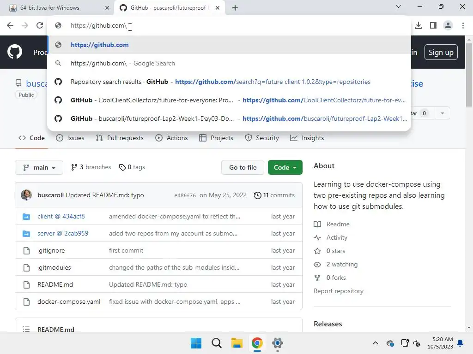This screenshot has width=473, height=354.
Task: Click the page vertical scrollbar
Action: (469, 75)
